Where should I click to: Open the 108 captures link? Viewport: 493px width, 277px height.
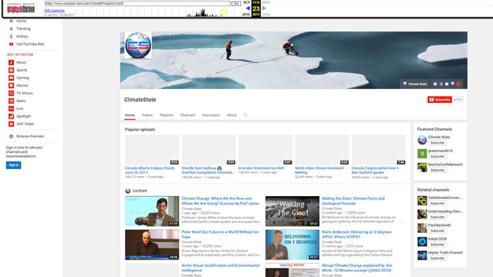(54, 11)
